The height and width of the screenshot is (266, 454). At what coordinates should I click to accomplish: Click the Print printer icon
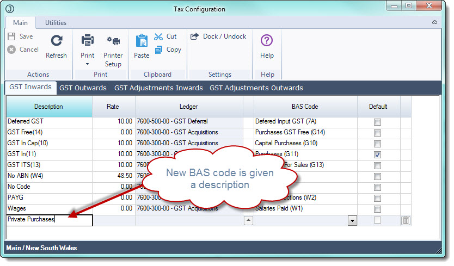coord(88,40)
